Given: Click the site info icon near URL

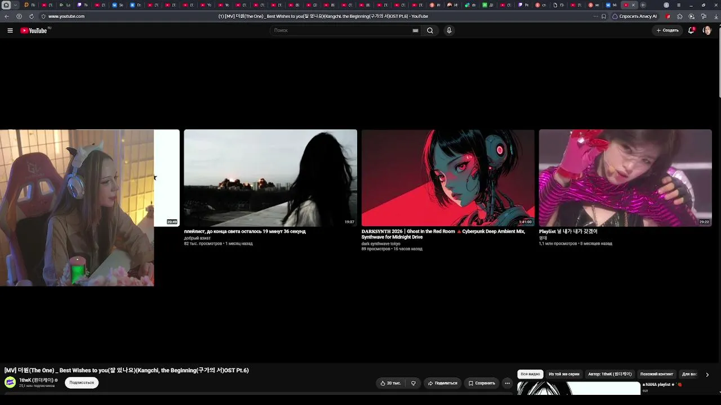Looking at the screenshot, I should click(x=43, y=16).
